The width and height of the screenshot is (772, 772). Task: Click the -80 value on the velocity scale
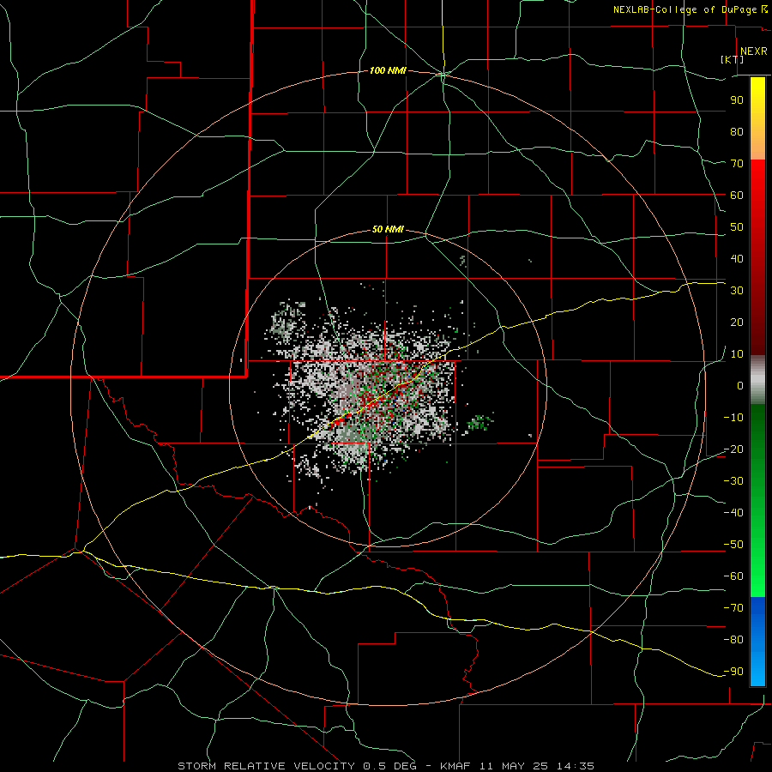tap(733, 640)
